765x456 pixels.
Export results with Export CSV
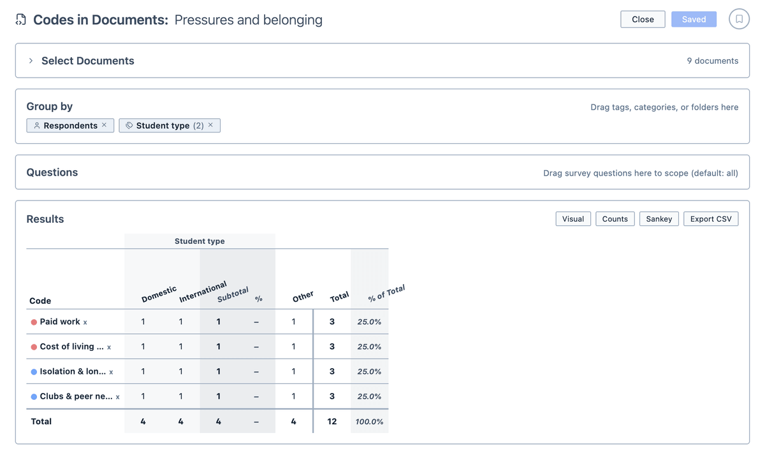coord(711,219)
